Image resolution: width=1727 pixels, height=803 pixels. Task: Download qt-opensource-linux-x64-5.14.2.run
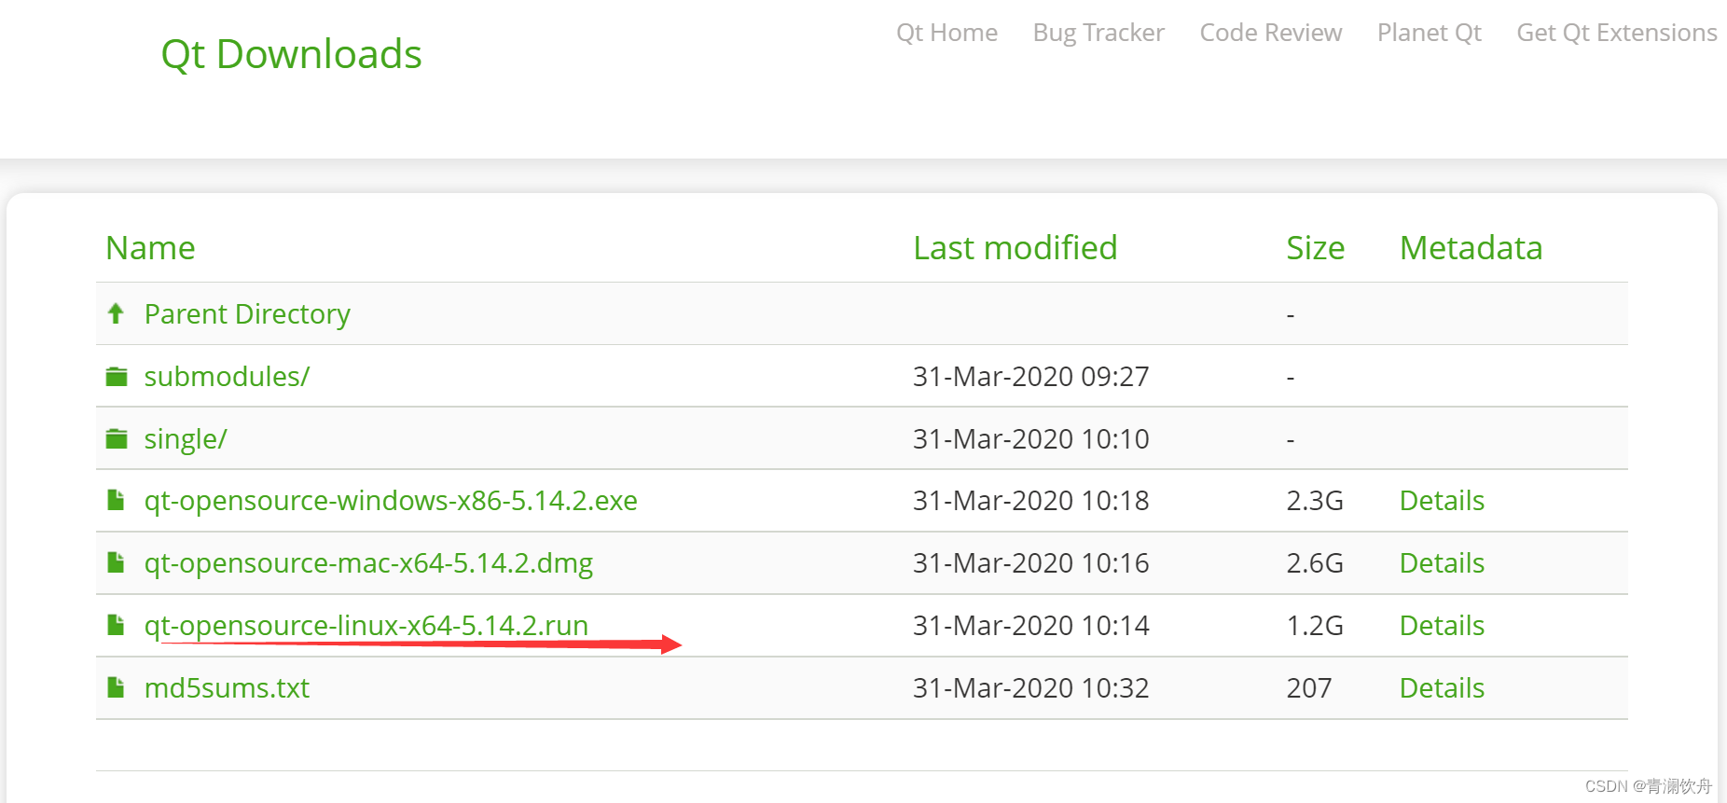(x=366, y=626)
